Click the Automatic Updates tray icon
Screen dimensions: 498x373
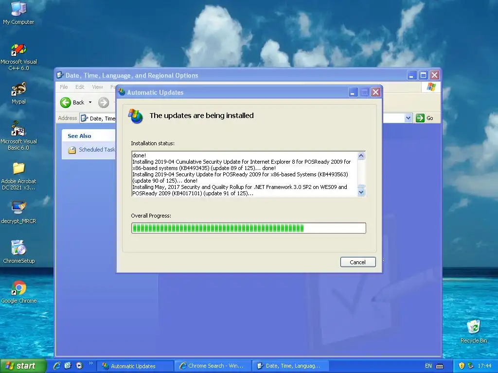click(470, 366)
